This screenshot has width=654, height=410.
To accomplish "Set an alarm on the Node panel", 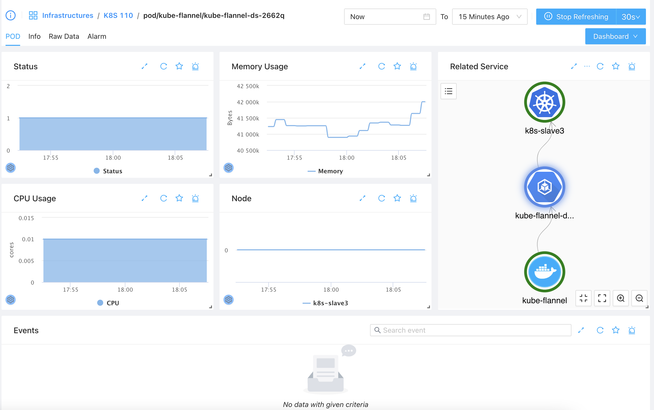I will pyautogui.click(x=413, y=198).
